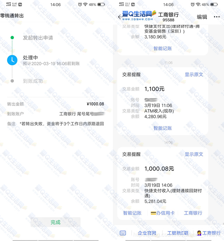The height and width of the screenshot is (241, 224).
Task: Tap the 预计2020-03-19 16:06前到账 text
Action: point(51,64)
